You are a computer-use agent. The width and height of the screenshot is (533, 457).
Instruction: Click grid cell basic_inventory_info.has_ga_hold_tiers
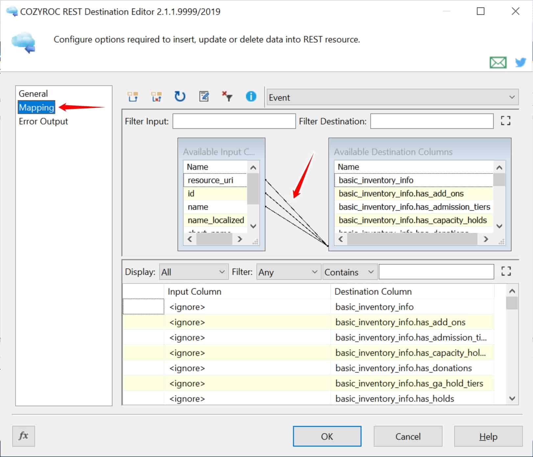tap(412, 383)
